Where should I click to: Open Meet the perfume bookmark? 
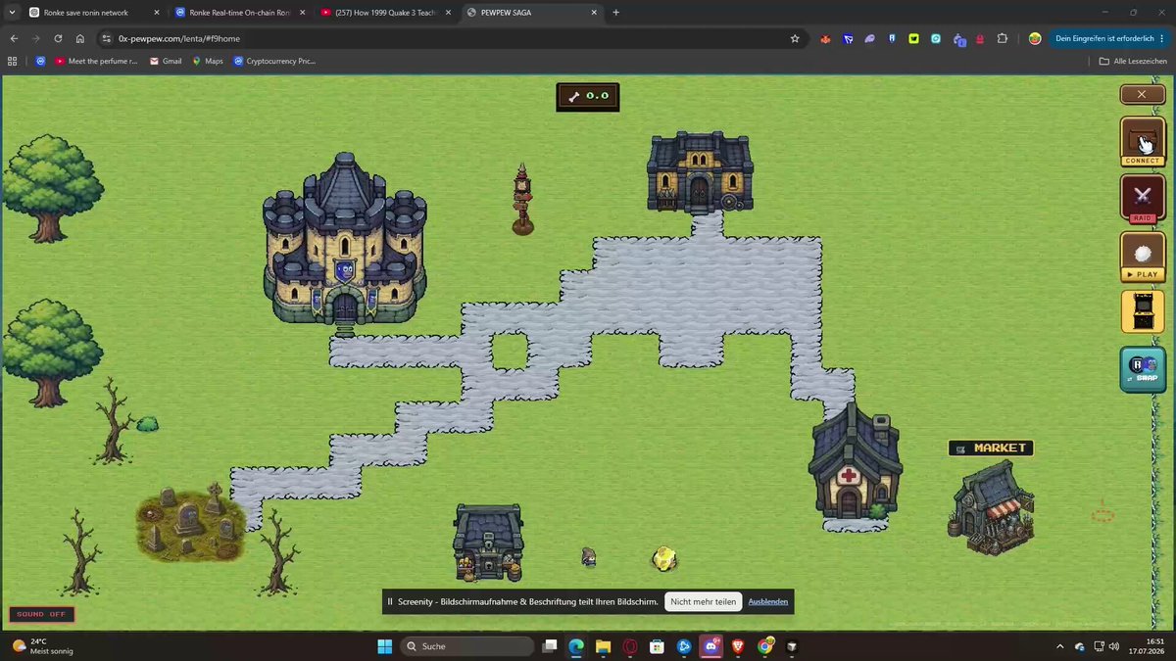96,61
